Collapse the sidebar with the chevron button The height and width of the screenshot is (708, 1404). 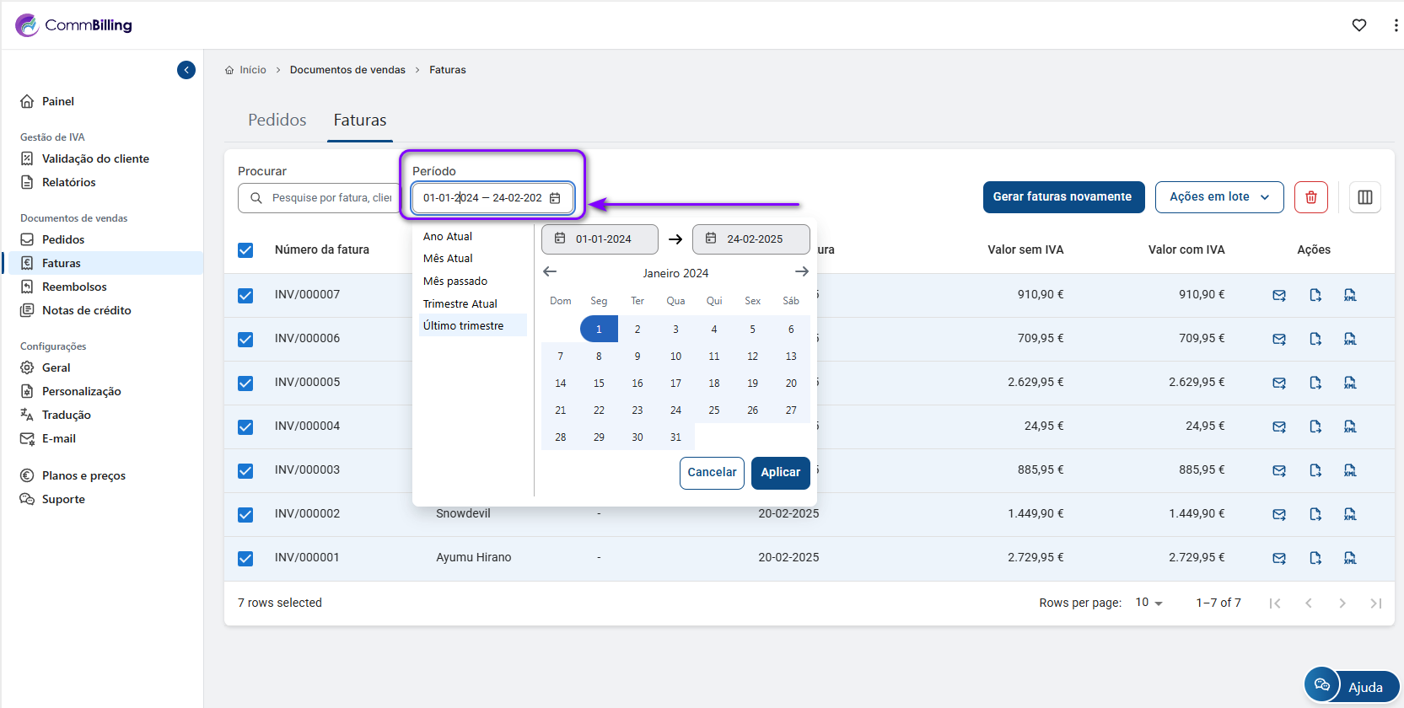(186, 70)
